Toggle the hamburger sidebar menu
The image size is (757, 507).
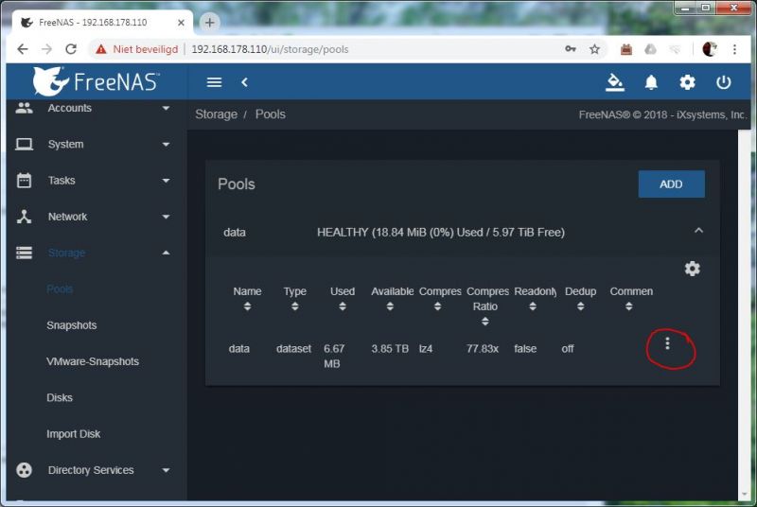(214, 82)
